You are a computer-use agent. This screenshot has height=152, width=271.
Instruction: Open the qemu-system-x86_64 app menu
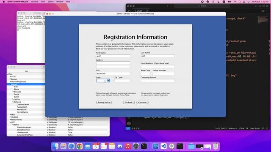tap(18, 2)
